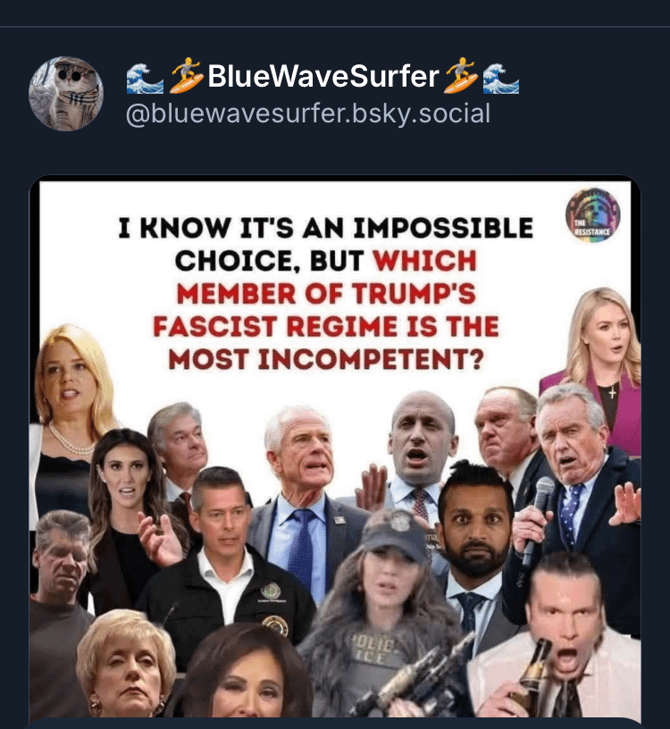The height and width of the screenshot is (729, 670).
Task: Click the "I KNOW IT'S AN IMPOSSIBLE" headline
Action: coord(325,227)
